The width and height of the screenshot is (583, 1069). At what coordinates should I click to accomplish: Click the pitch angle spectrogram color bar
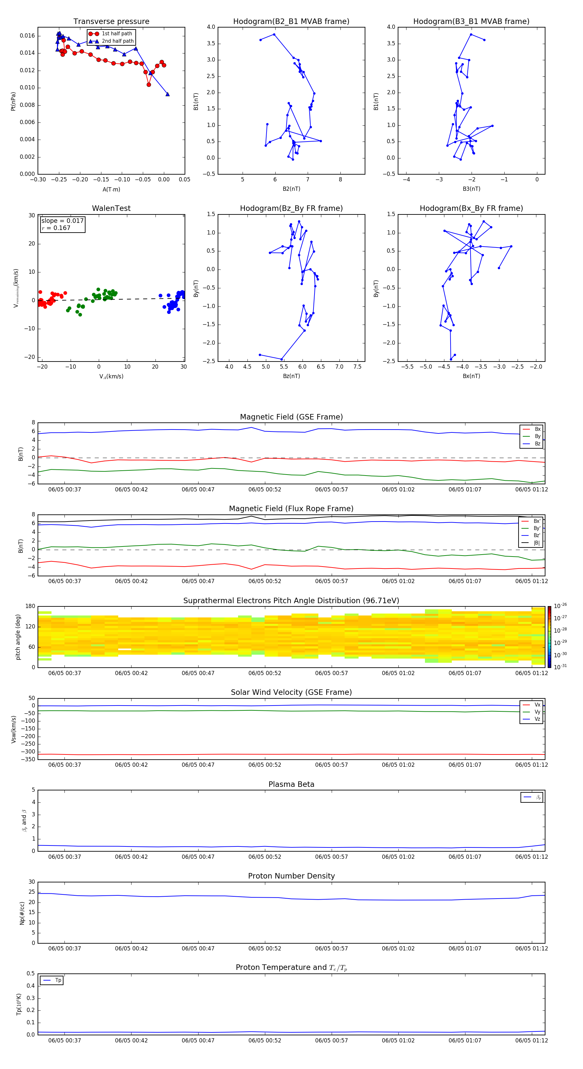click(x=549, y=637)
